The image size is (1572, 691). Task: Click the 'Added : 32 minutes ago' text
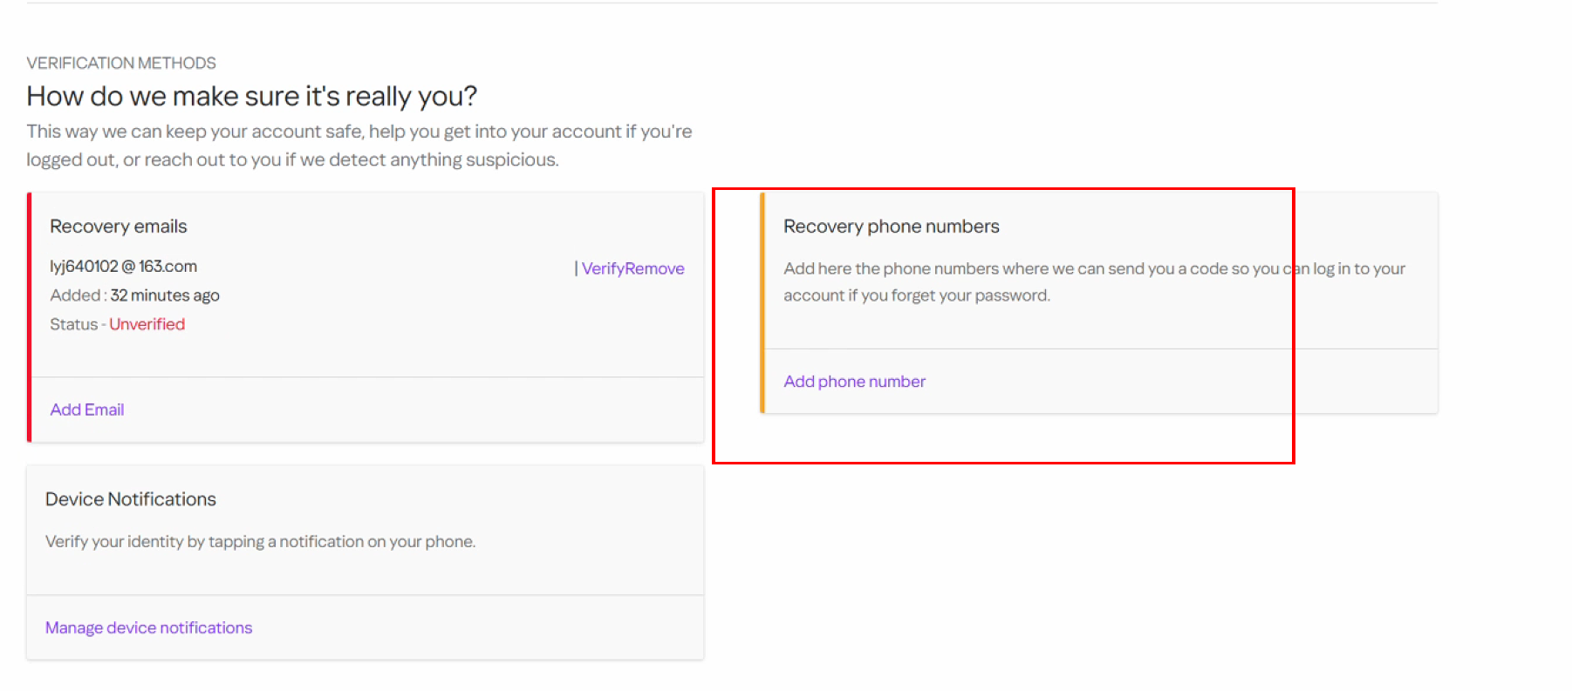click(134, 295)
